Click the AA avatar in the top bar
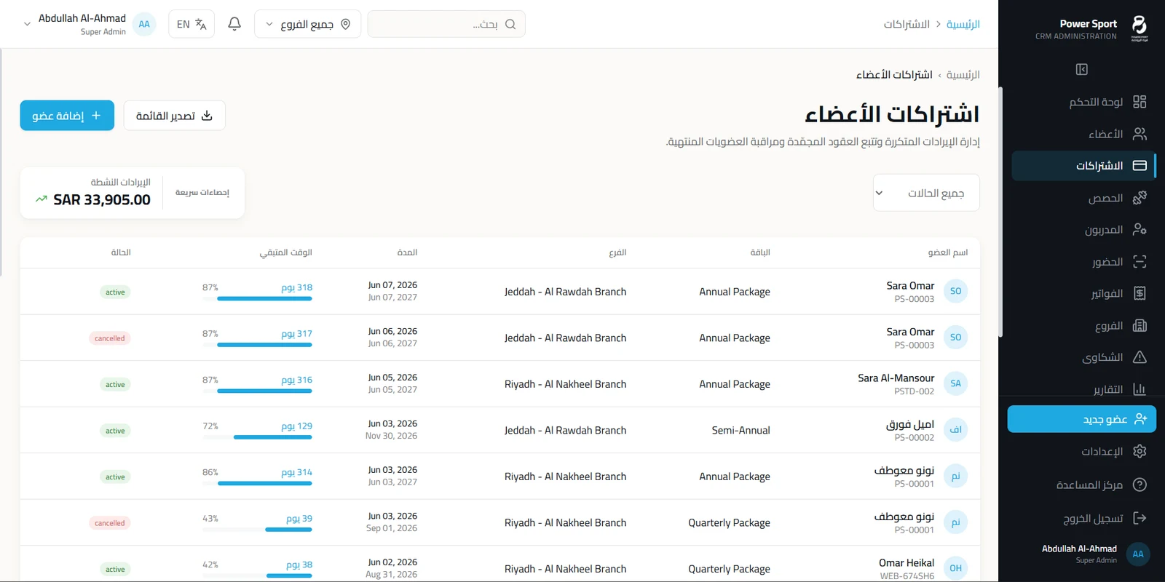Screen dimensions: 1165x582 click(144, 24)
